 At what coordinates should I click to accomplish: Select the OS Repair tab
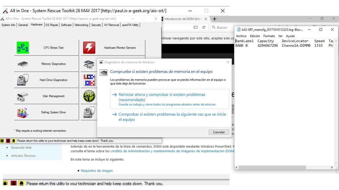coord(52,25)
